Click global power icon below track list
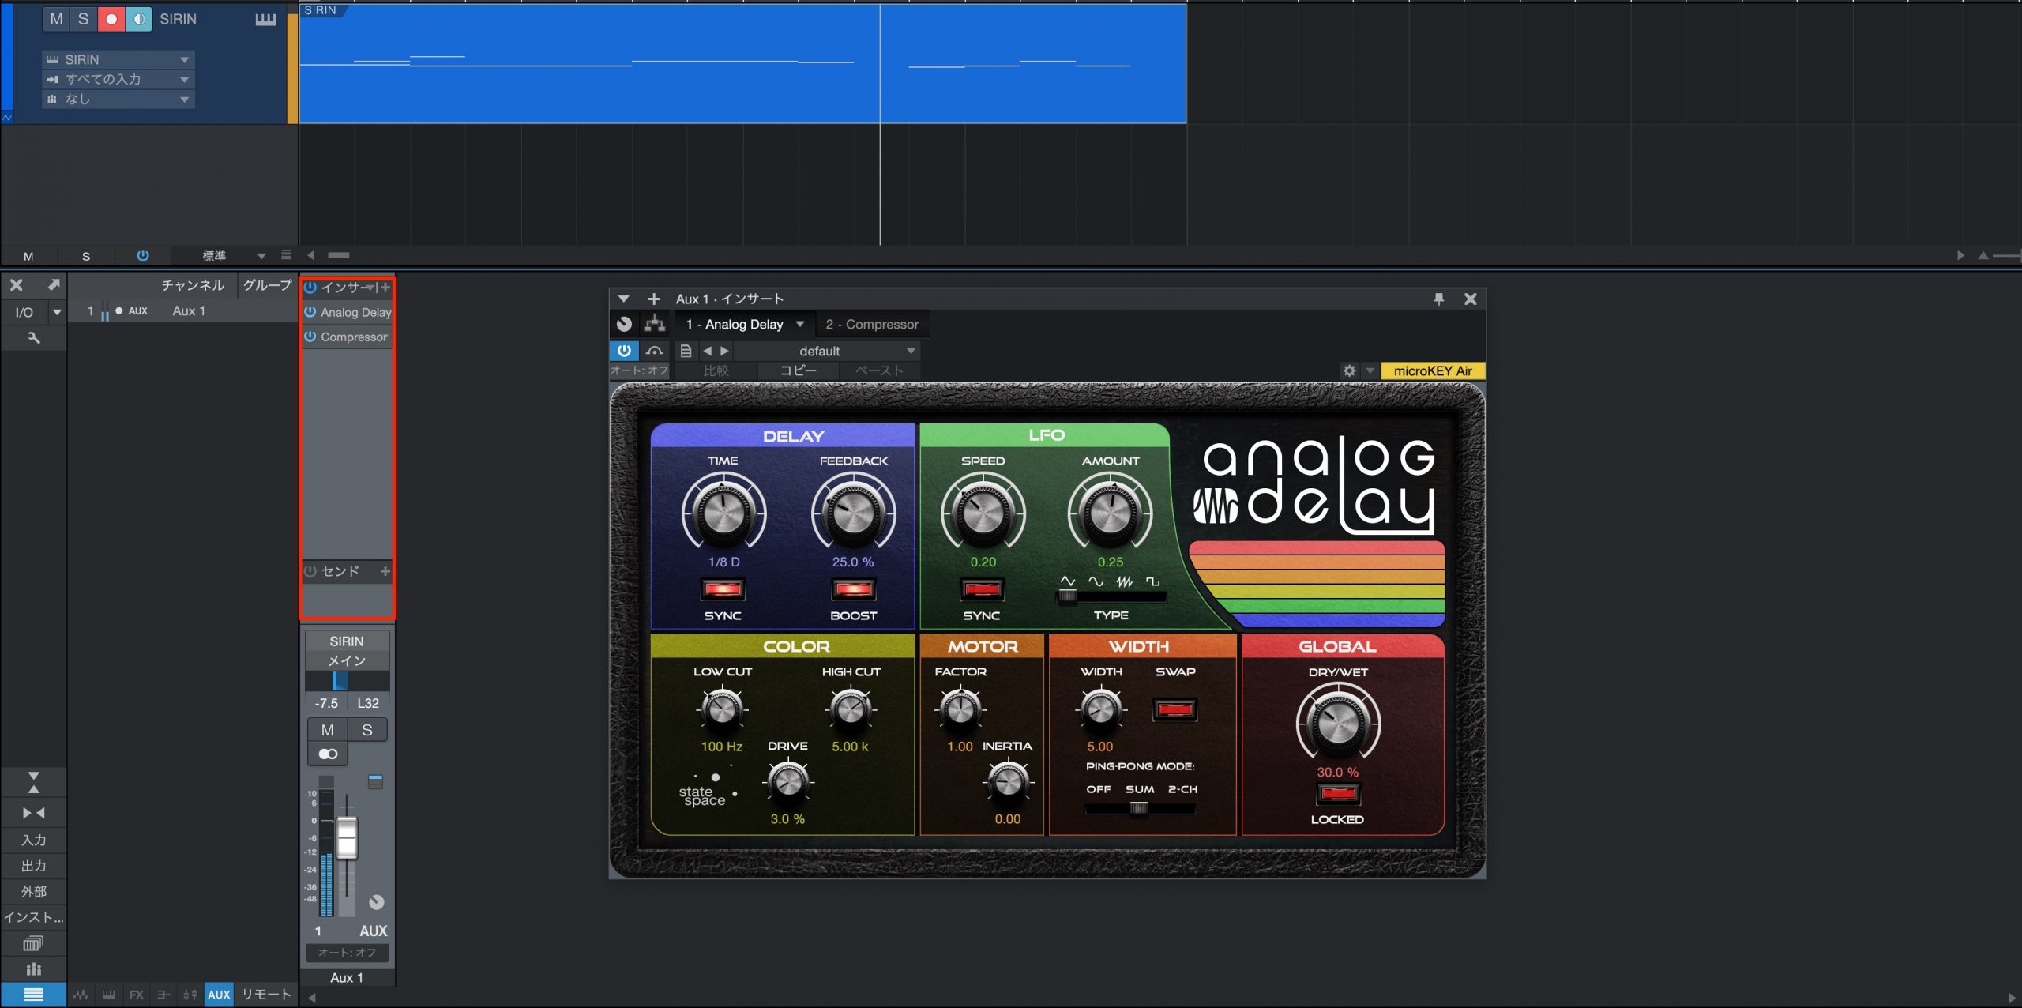Viewport: 2022px width, 1008px height. pyautogui.click(x=143, y=255)
